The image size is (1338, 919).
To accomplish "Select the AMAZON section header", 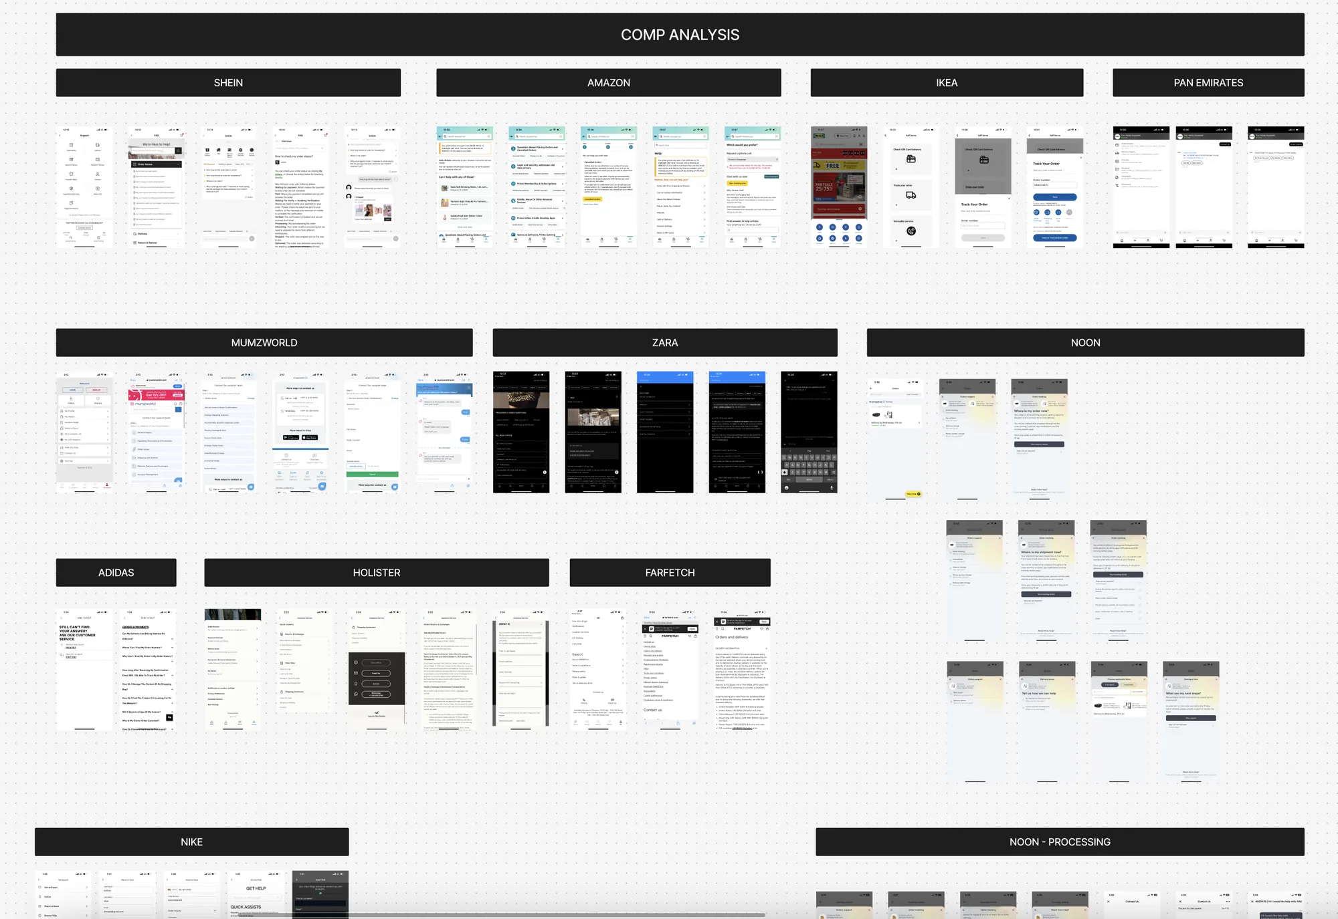I will 609,83.
